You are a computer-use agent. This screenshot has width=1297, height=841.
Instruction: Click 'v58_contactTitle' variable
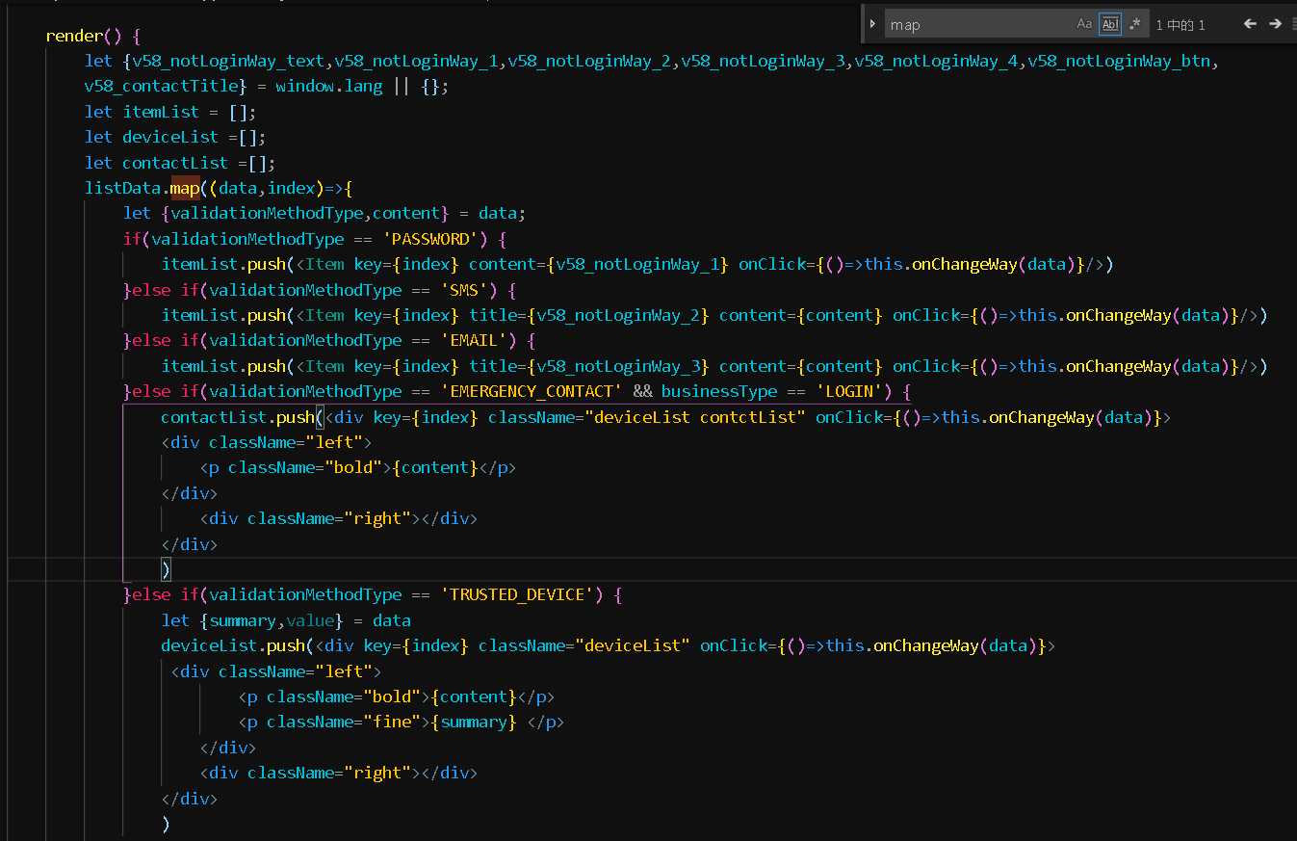(161, 86)
